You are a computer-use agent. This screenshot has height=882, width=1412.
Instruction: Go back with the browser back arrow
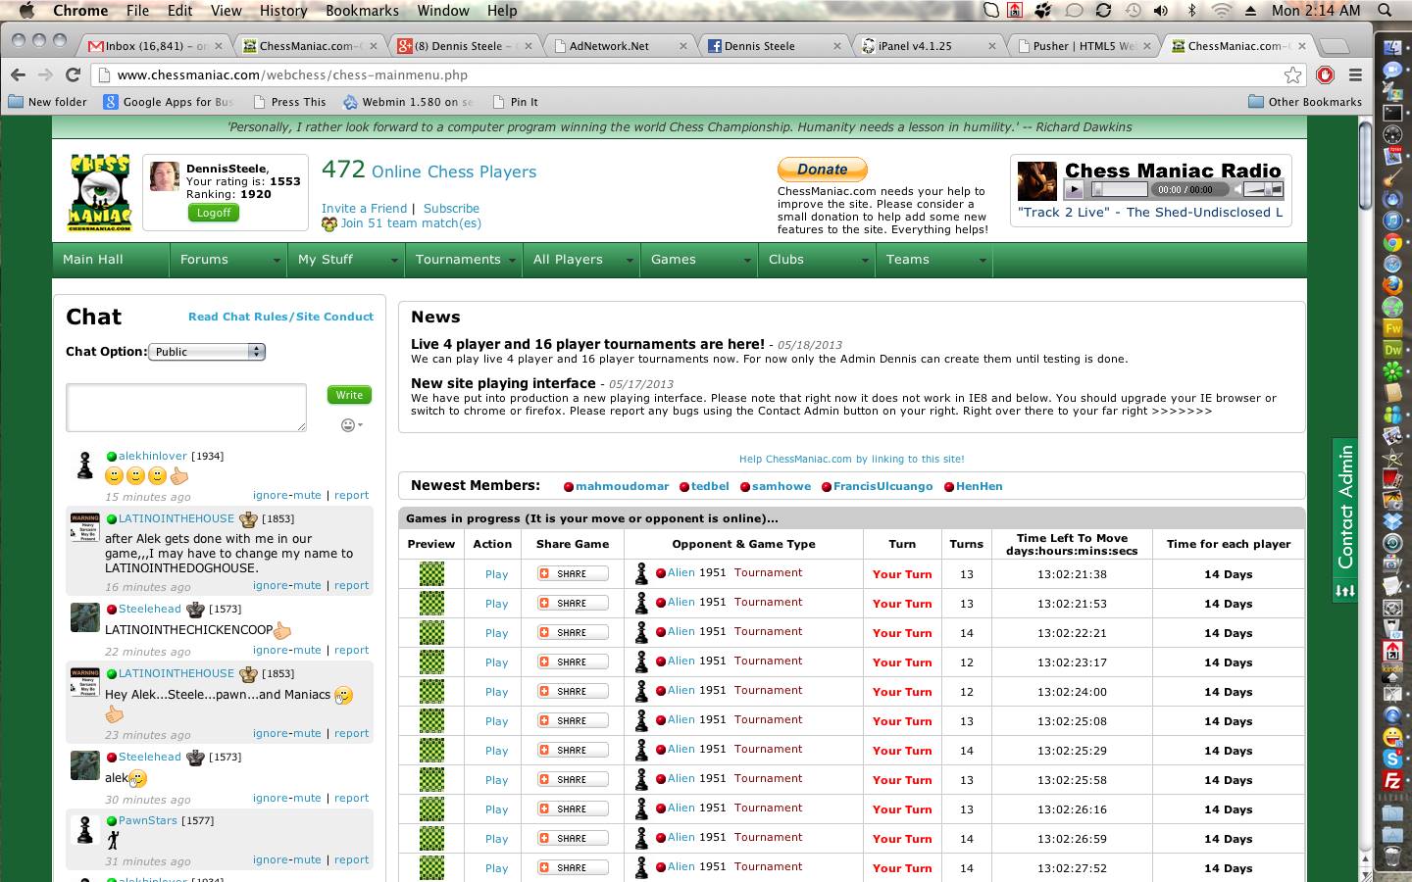click(18, 74)
